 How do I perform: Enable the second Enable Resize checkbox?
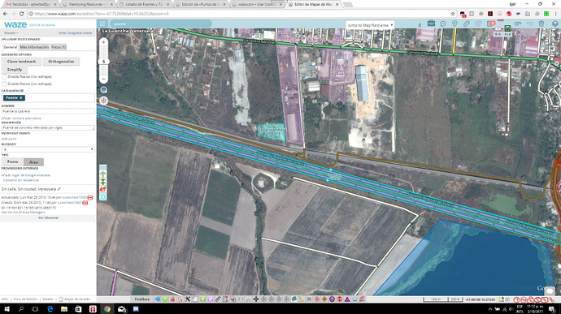(4, 84)
